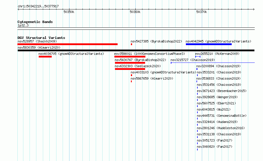Viewport: 263px width, 161px height.
Task: Click the ruler's right arrow end
Action: (254, 9)
